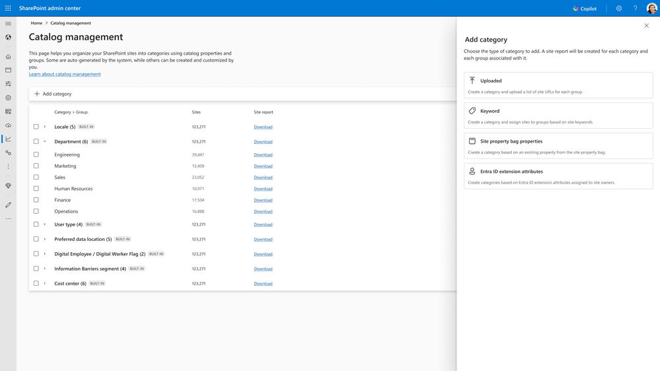Click the Site property bag icon
This screenshot has height=371, width=660.
tap(472, 141)
